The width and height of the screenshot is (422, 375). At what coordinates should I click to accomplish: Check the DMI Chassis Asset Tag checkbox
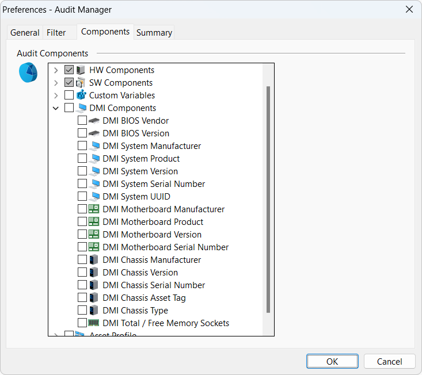tap(82, 298)
